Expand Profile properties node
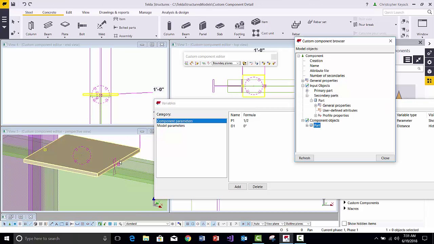Image resolution: width=434 pixels, height=244 pixels. point(316,116)
